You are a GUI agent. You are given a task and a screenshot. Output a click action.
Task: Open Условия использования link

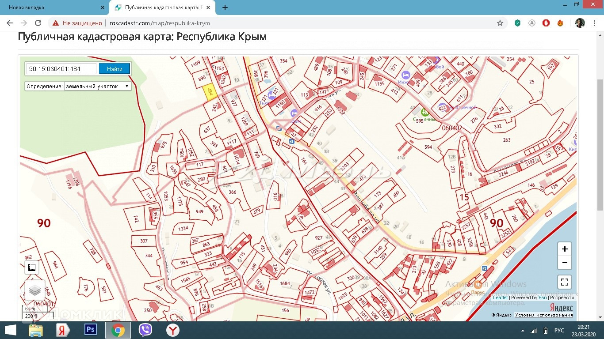(544, 315)
